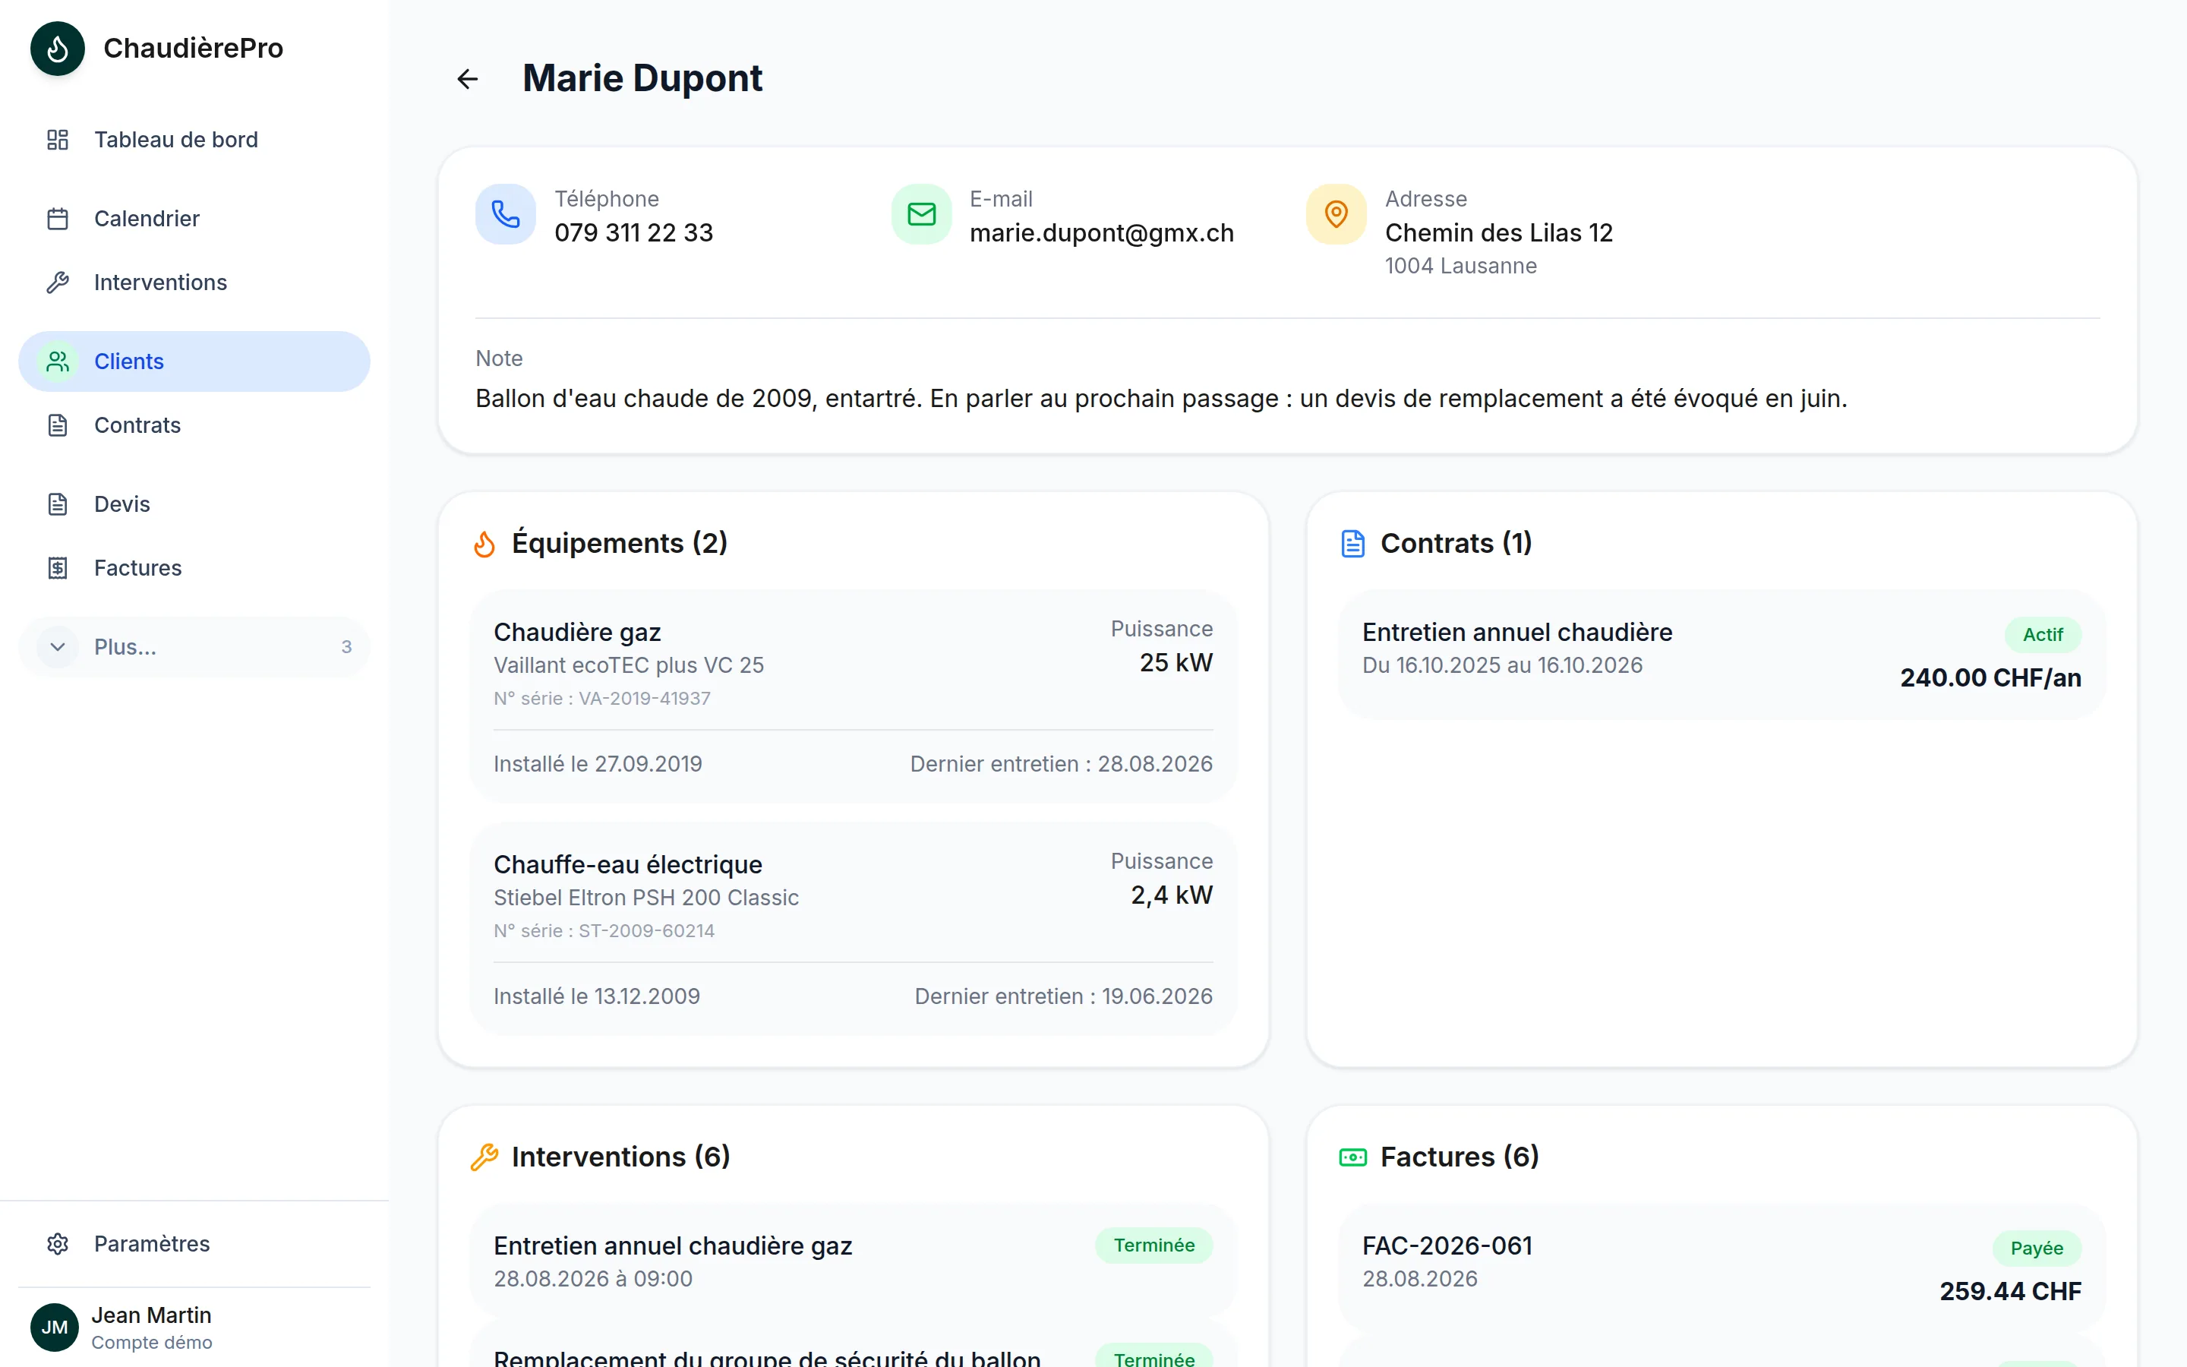
Task: Open the Chaudière gaz equipment card
Action: tap(853, 696)
